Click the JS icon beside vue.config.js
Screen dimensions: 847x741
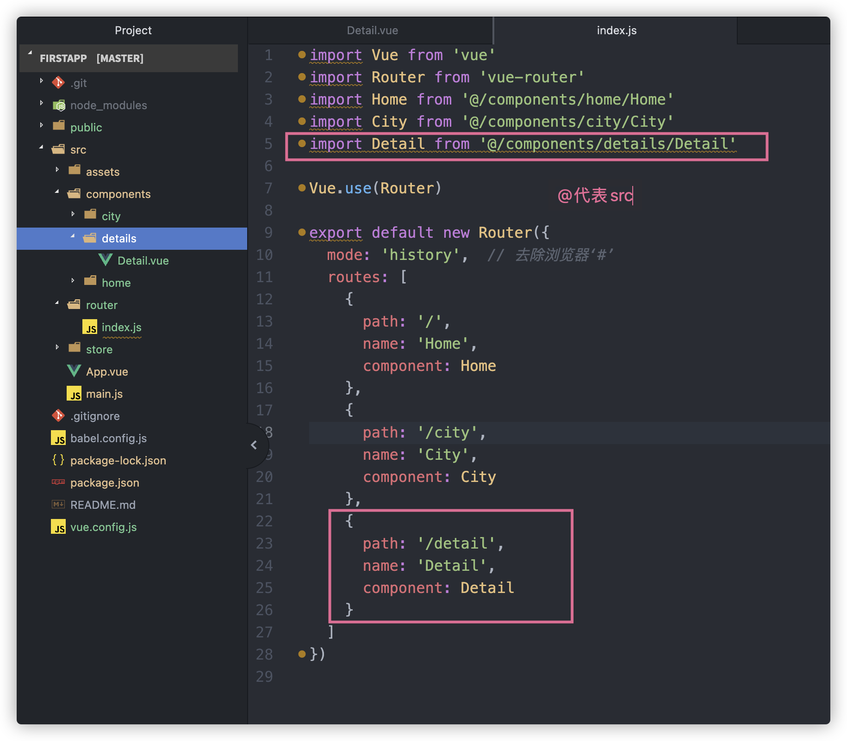point(58,527)
